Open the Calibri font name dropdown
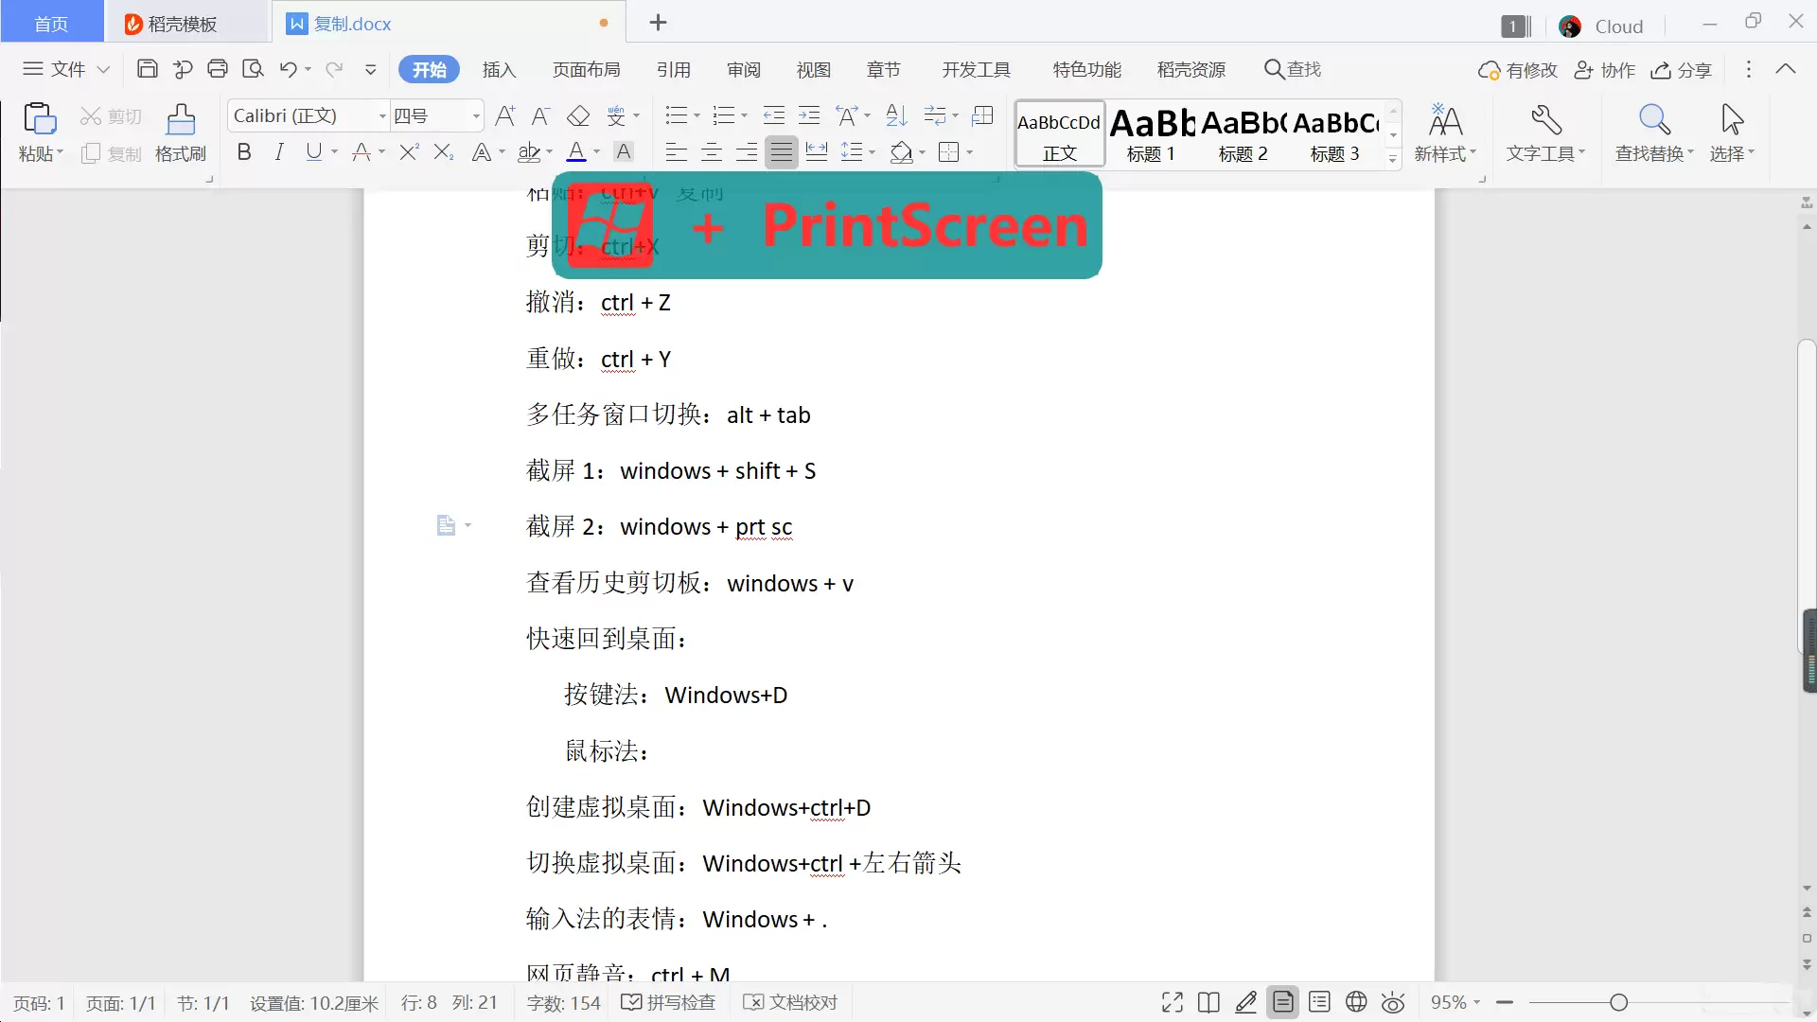 382,116
